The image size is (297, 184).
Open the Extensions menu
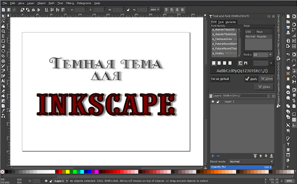point(84,3)
